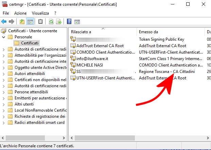Image resolution: width=211 pixels, height=150 pixels.
Task: Click the clipboard Copy toolbar icon
Action: pyautogui.click(x=40, y=21)
